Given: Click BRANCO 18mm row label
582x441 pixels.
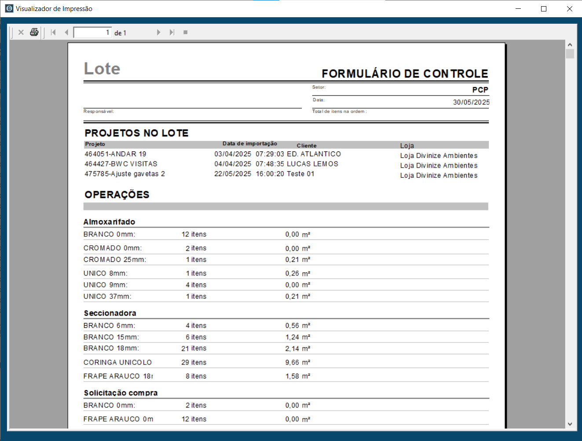Looking at the screenshot, I should click(111, 348).
